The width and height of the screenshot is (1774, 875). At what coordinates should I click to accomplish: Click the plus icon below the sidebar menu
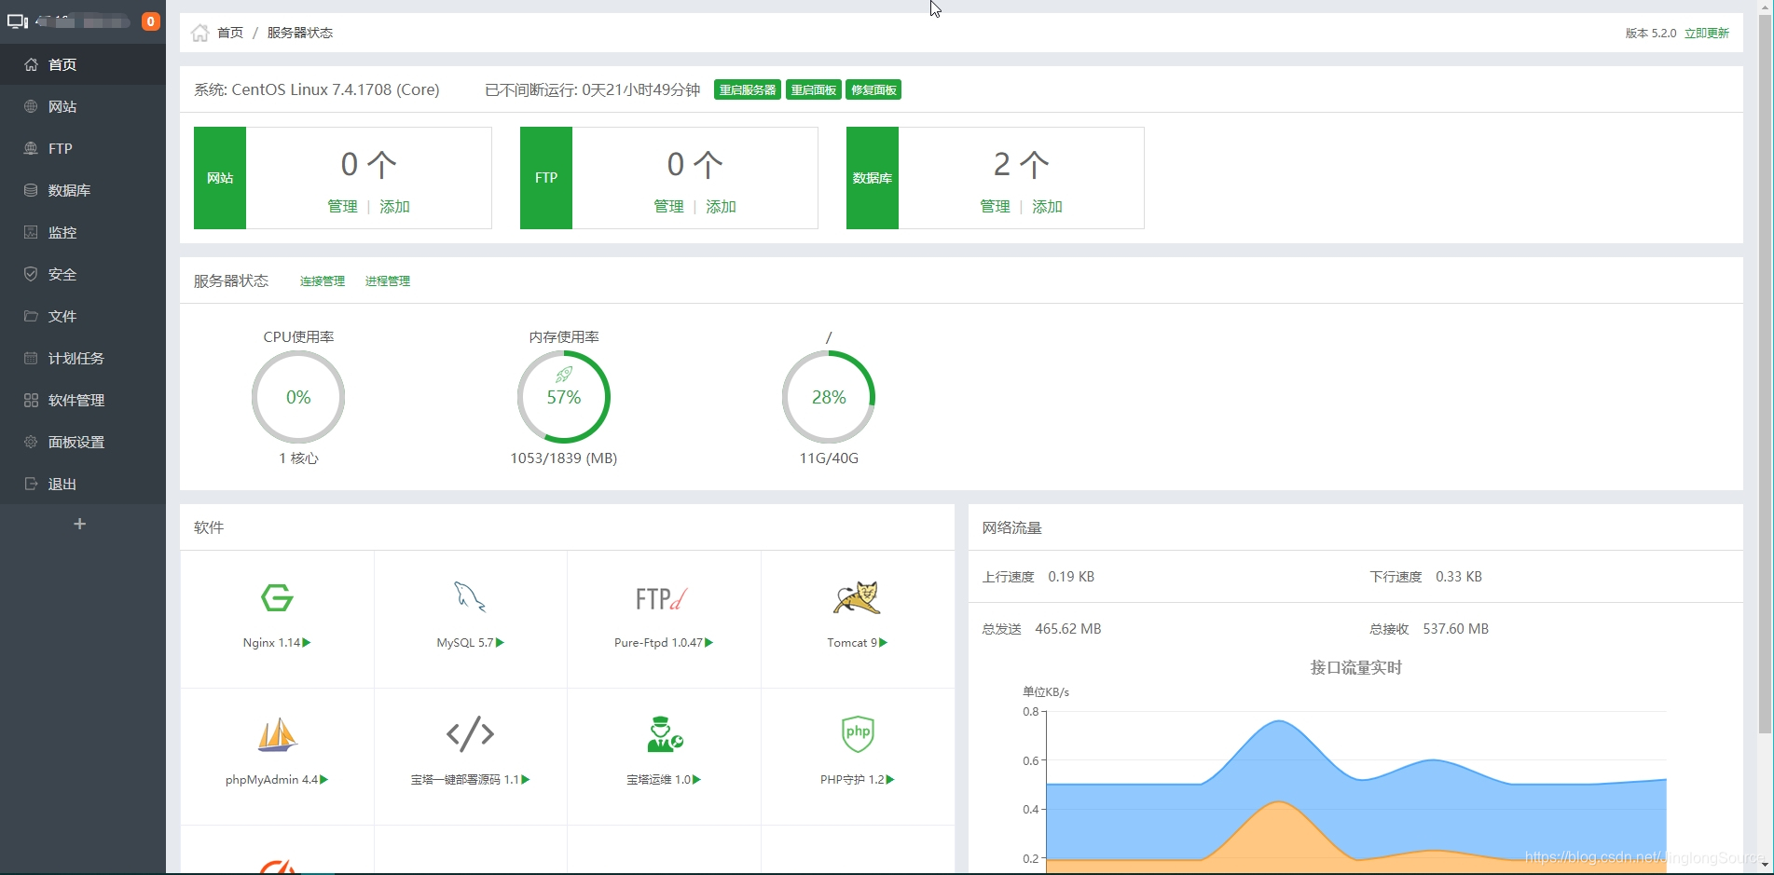click(79, 524)
